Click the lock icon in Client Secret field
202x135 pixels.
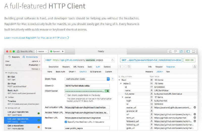pos(108,91)
